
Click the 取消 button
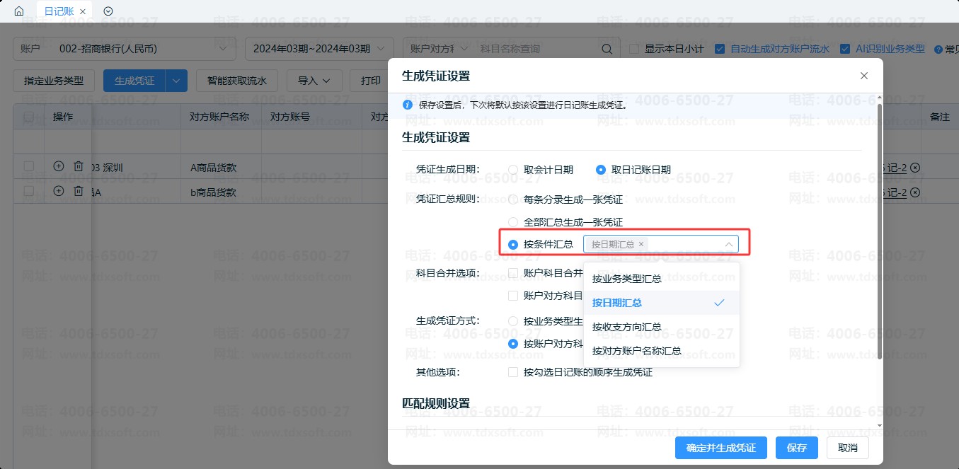point(847,448)
